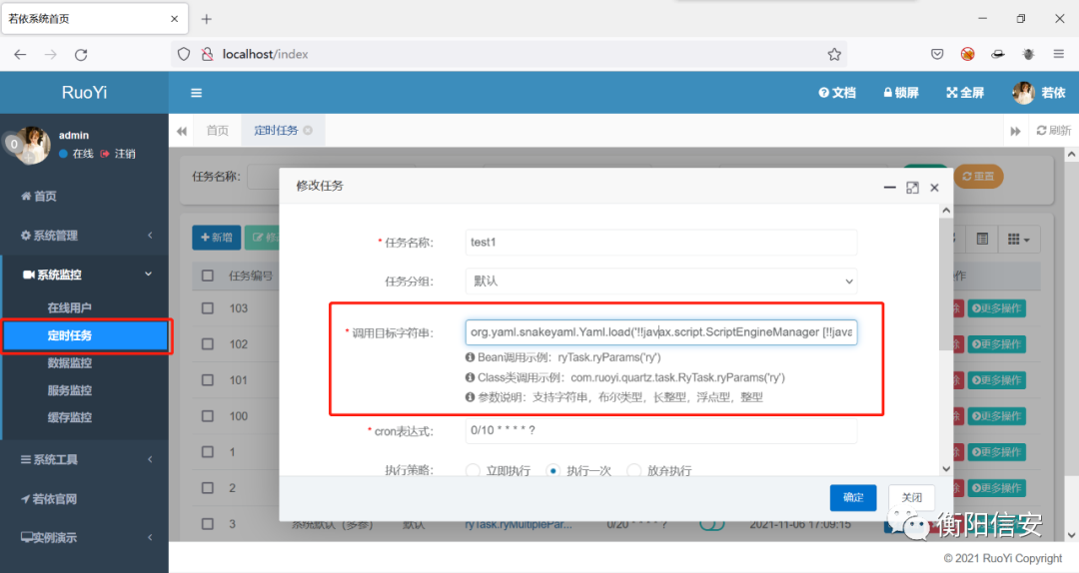Open browser application menu
This screenshot has height=573, width=1079.
coord(1058,54)
